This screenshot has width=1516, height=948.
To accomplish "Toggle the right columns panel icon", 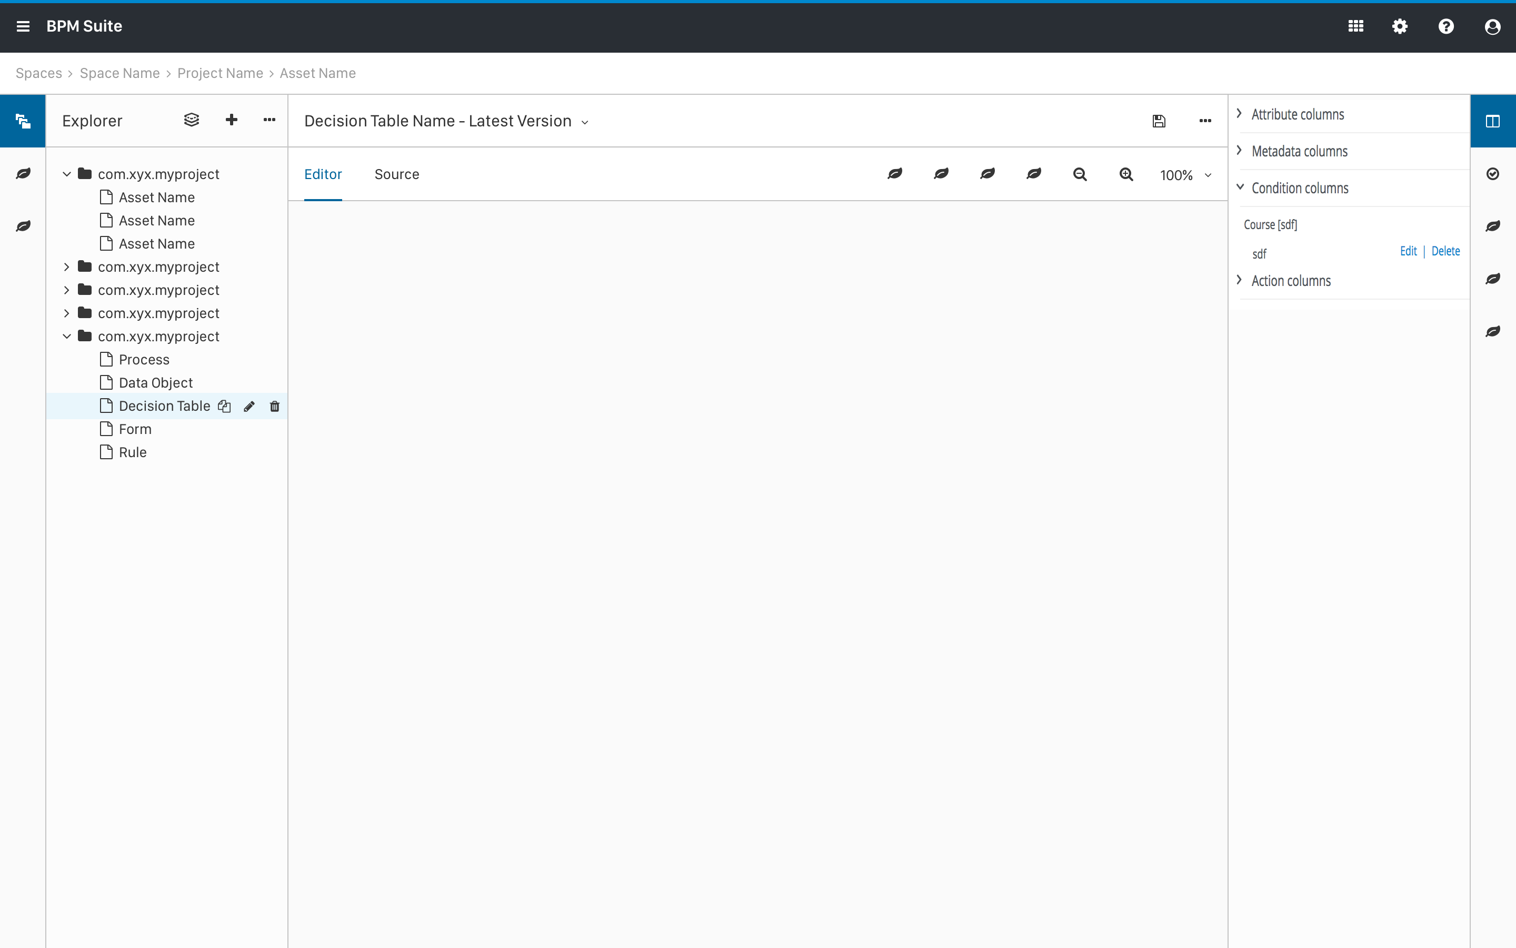I will point(1492,121).
